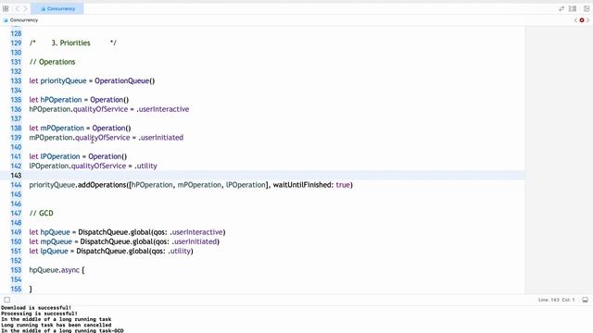
Task: Click the red error indicator
Action: click(582, 20)
